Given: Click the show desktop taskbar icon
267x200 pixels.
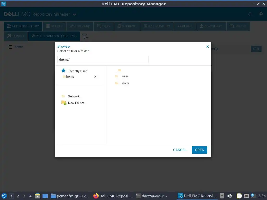Looking at the screenshot, I should (45, 196).
